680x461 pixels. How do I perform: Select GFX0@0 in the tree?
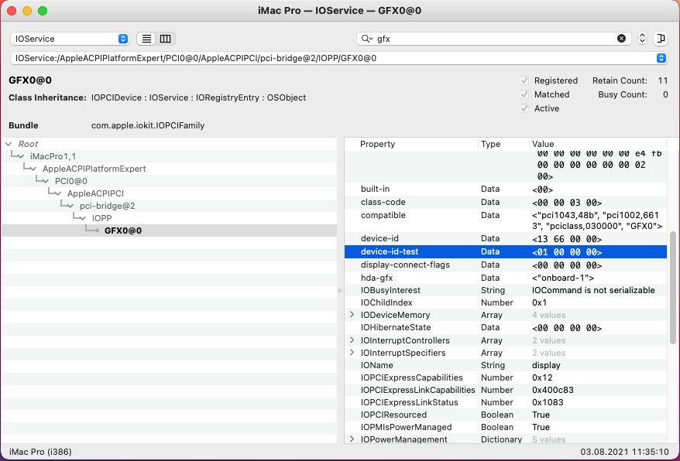[169, 230]
